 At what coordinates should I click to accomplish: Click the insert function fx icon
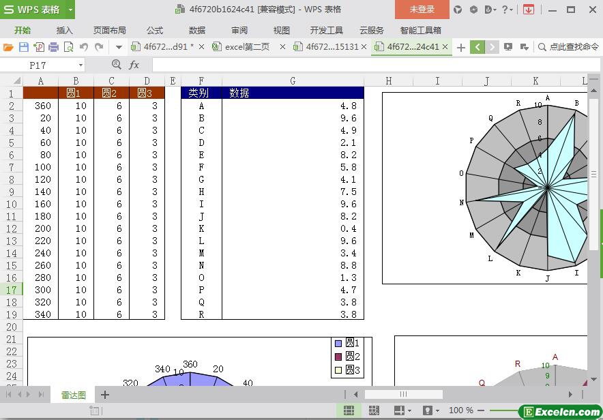coord(134,65)
